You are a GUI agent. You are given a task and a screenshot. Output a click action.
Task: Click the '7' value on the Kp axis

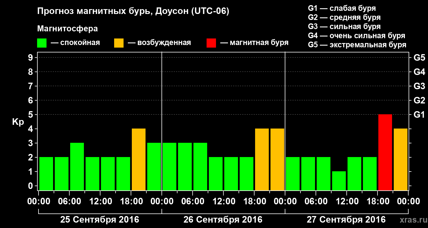coord(31,86)
